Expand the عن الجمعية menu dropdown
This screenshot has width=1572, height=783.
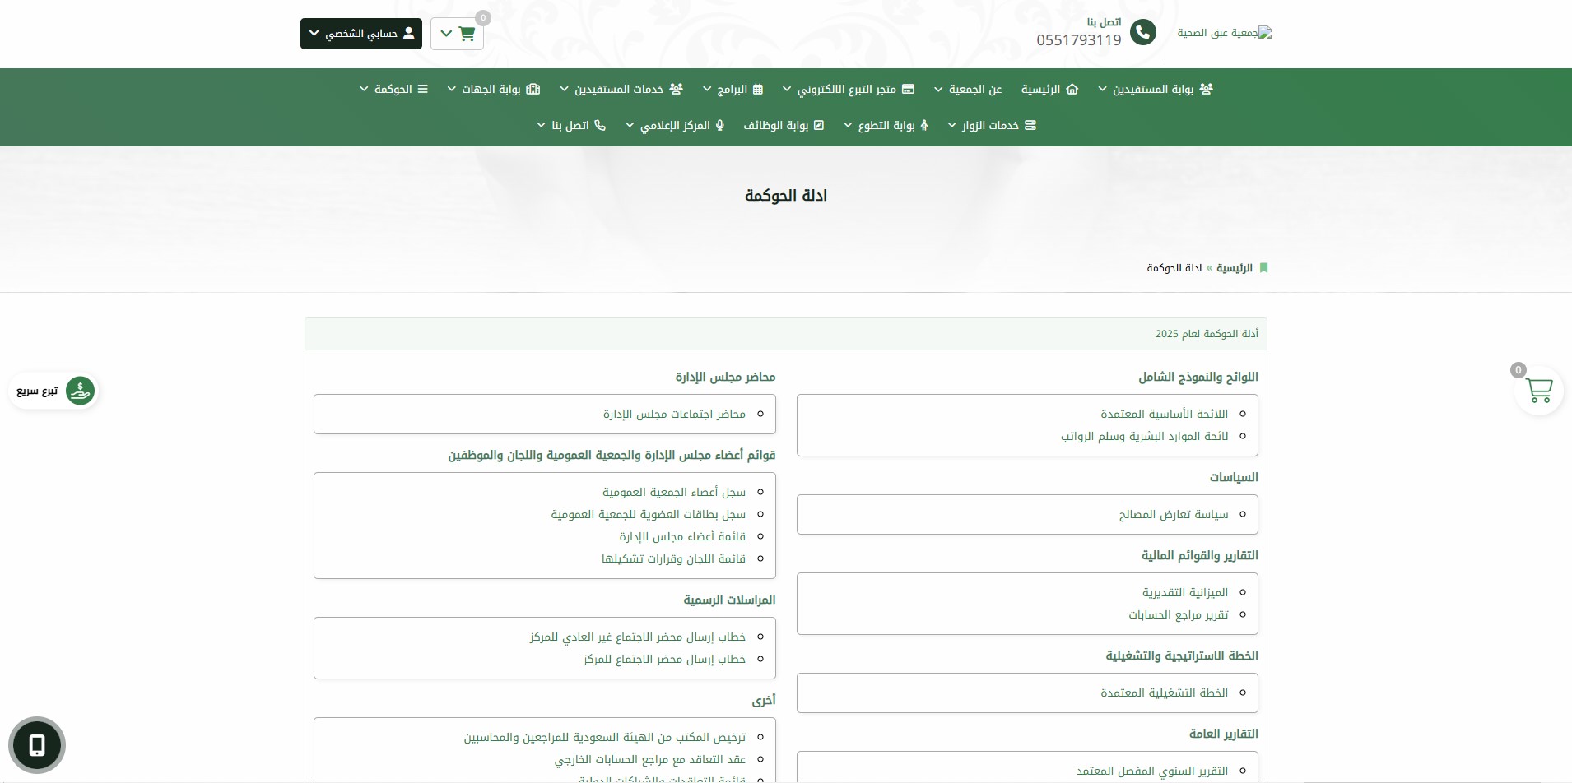tap(968, 89)
